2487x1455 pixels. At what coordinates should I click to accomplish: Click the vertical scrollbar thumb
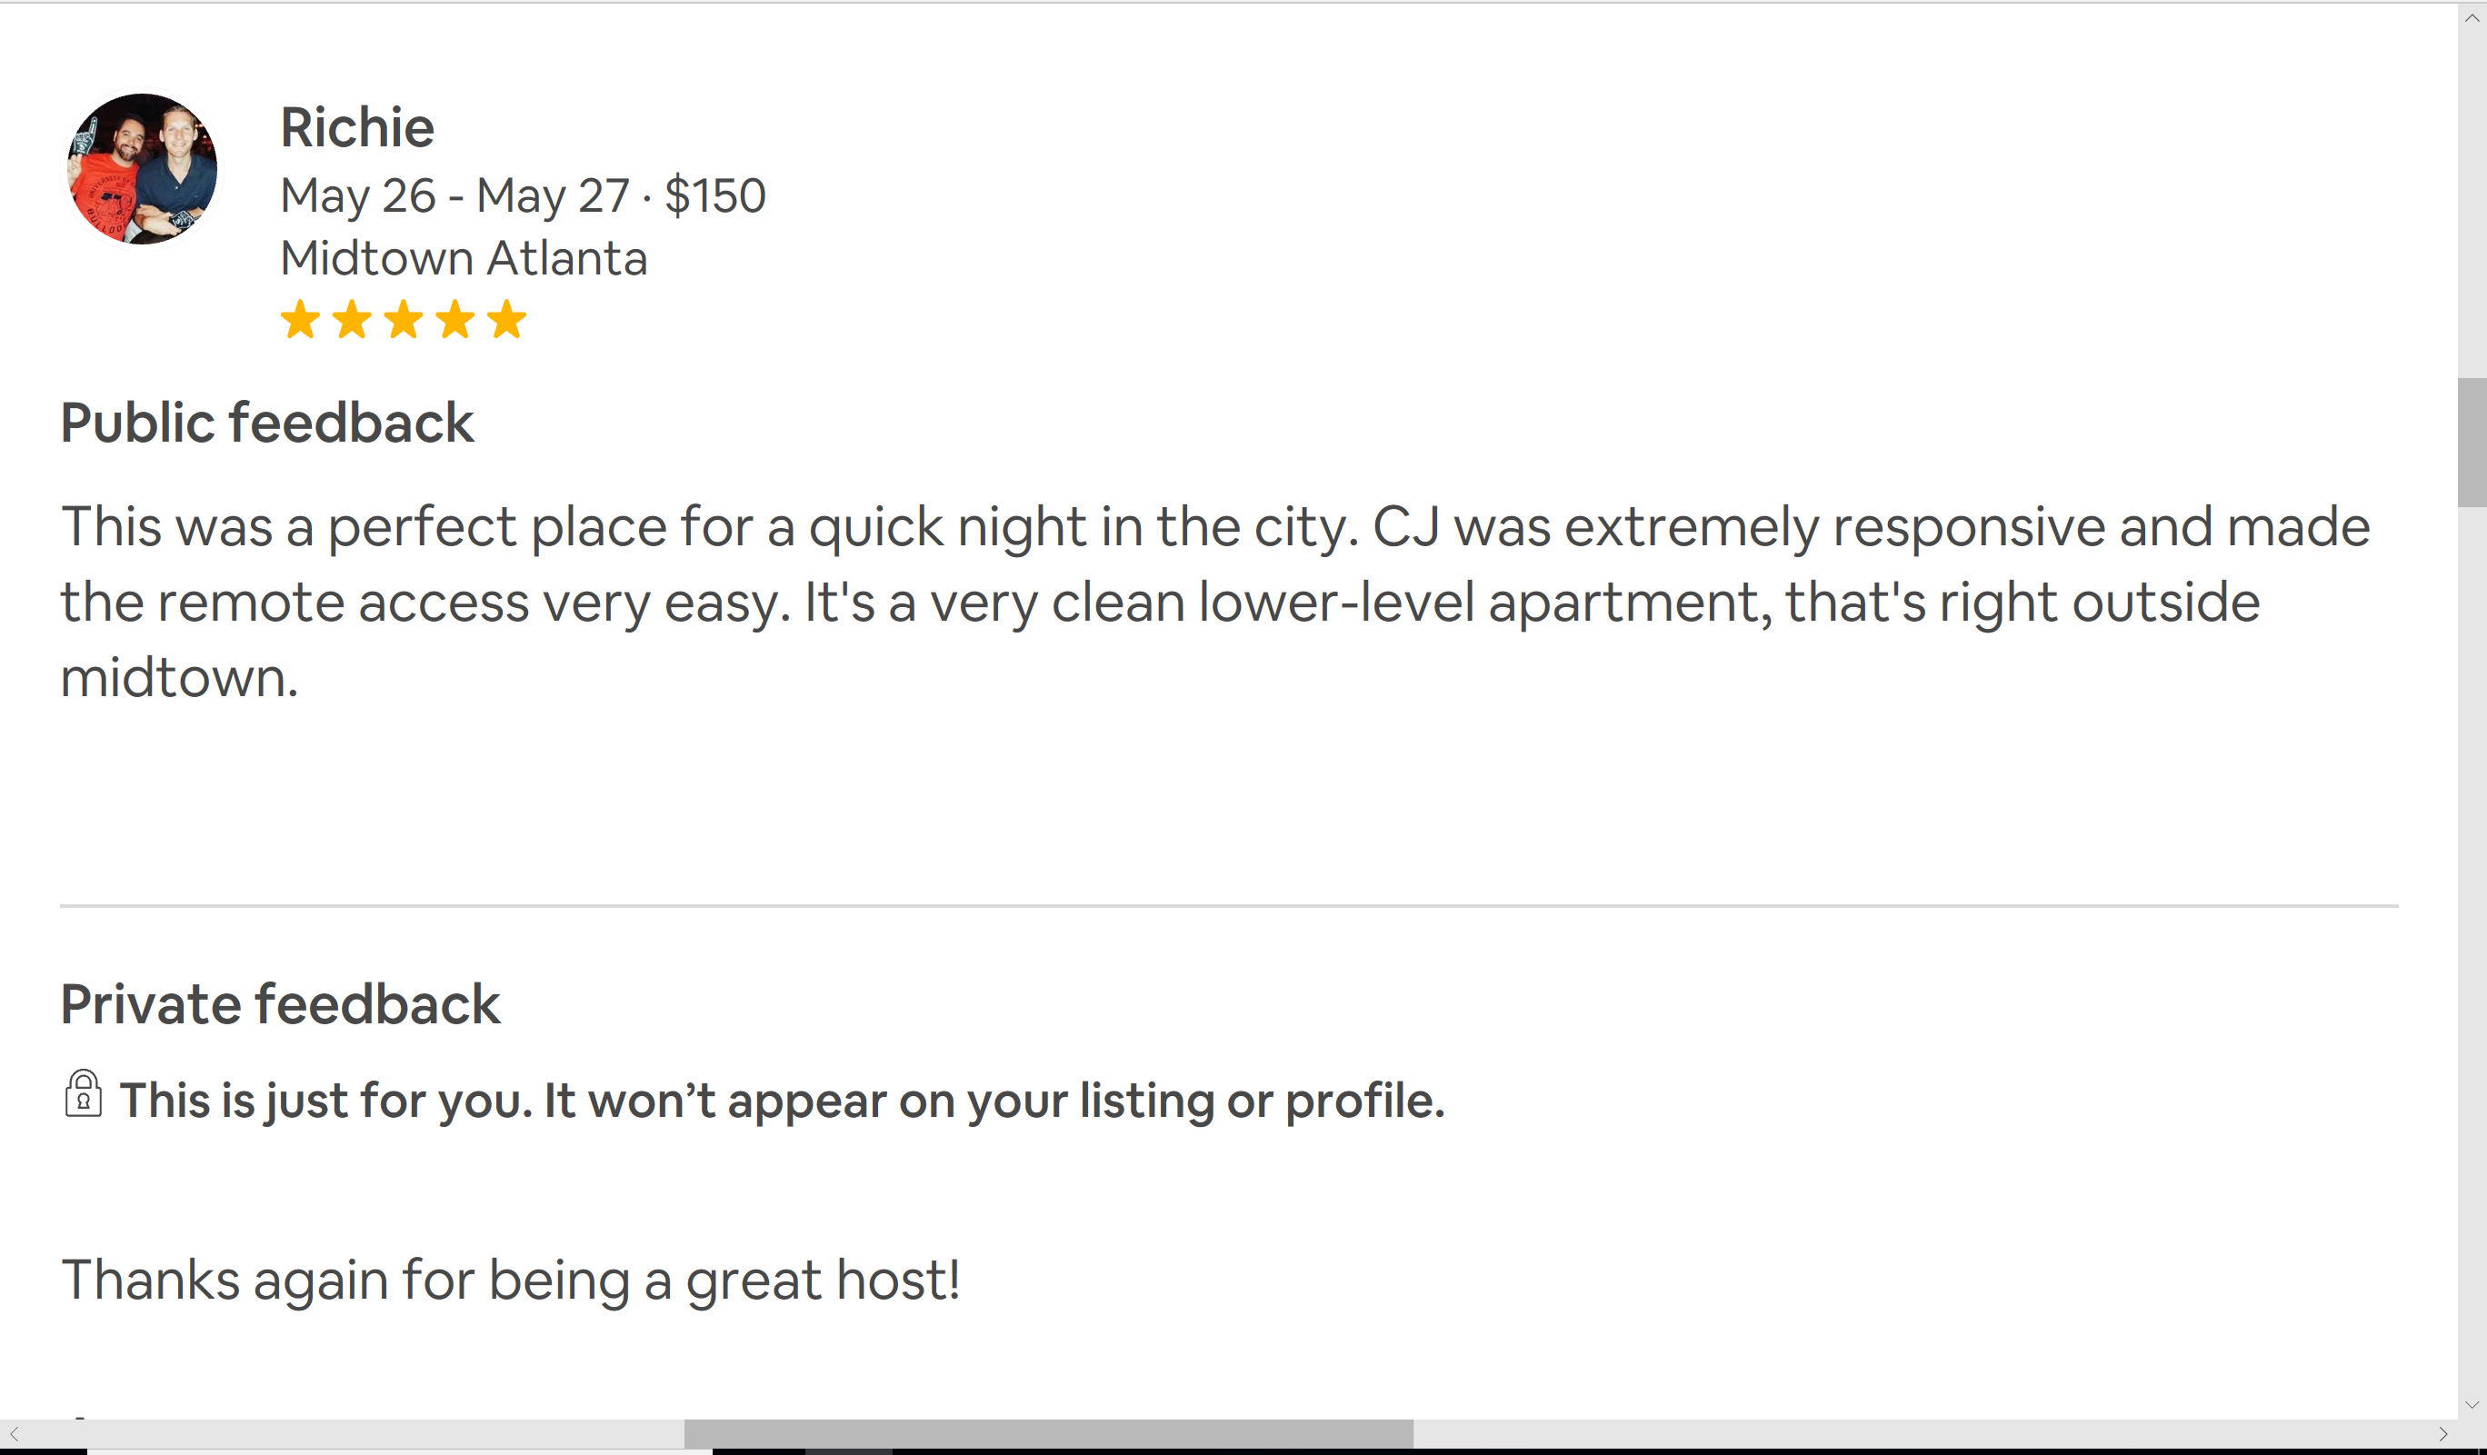pyautogui.click(x=2472, y=441)
